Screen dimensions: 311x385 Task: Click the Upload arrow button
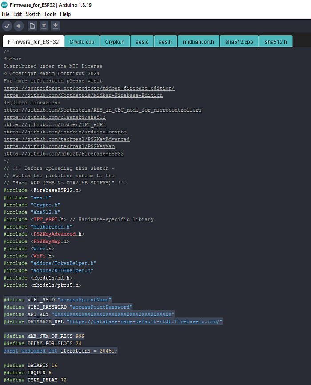[x=19, y=26]
